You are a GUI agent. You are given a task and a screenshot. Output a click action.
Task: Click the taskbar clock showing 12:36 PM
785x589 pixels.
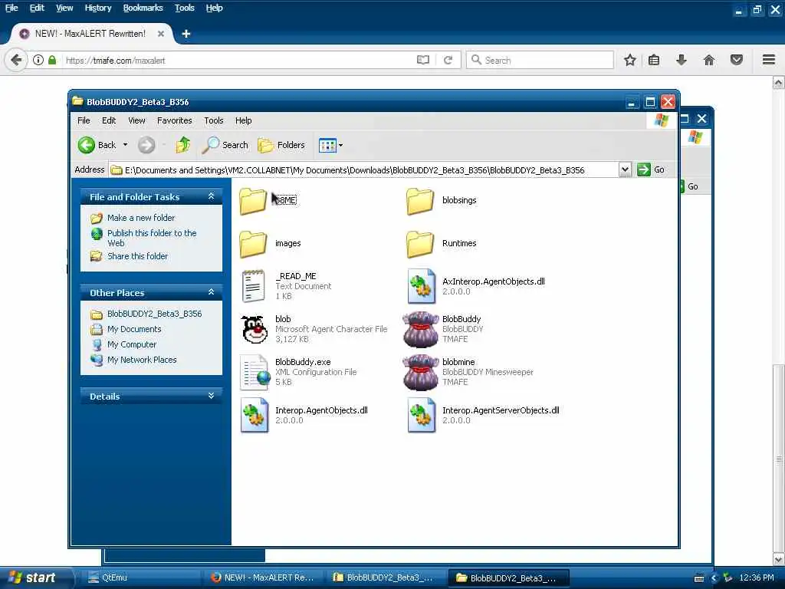click(756, 577)
